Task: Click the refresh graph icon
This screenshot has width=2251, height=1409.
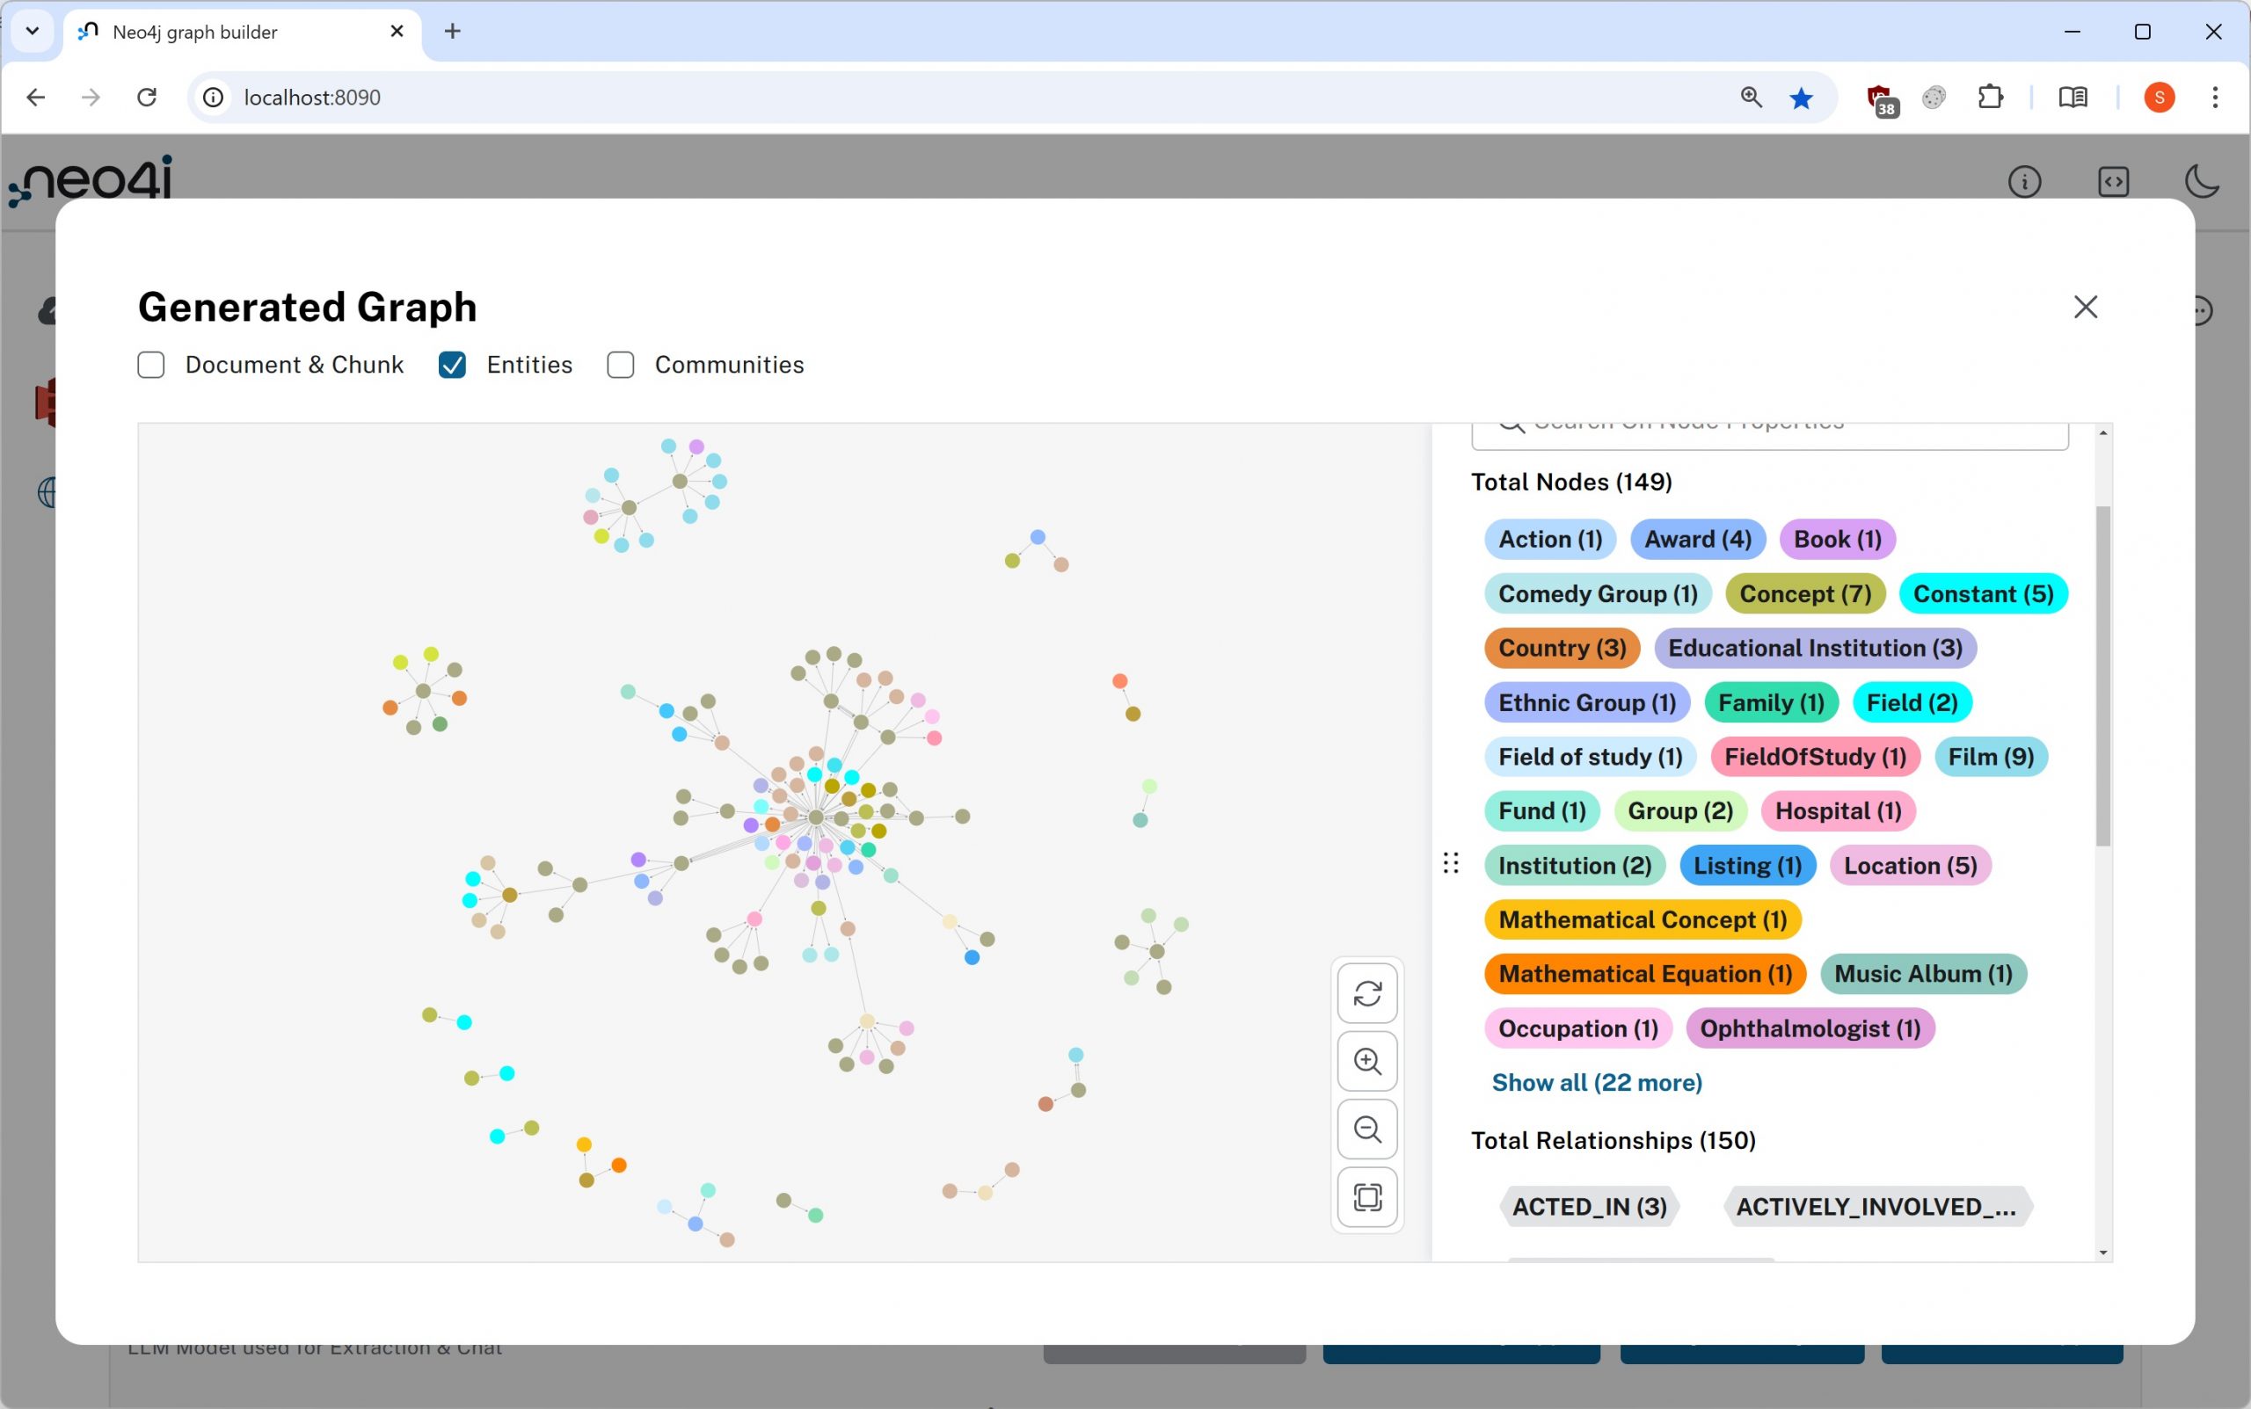Action: (x=1366, y=993)
